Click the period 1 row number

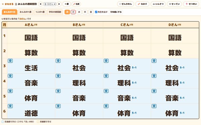4,36
